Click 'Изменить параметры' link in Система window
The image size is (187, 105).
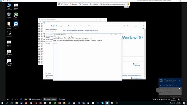click(137, 64)
